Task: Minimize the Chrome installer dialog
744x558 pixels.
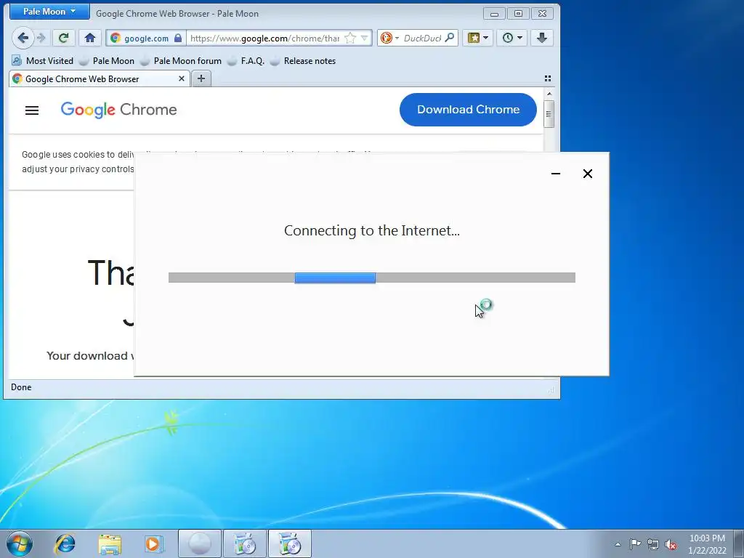Action: (x=556, y=174)
